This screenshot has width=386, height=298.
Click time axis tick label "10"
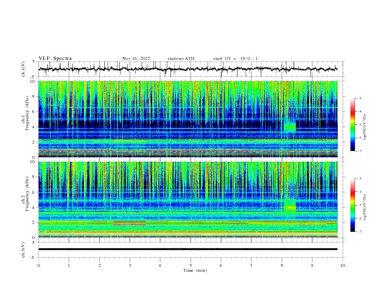pos(343,265)
